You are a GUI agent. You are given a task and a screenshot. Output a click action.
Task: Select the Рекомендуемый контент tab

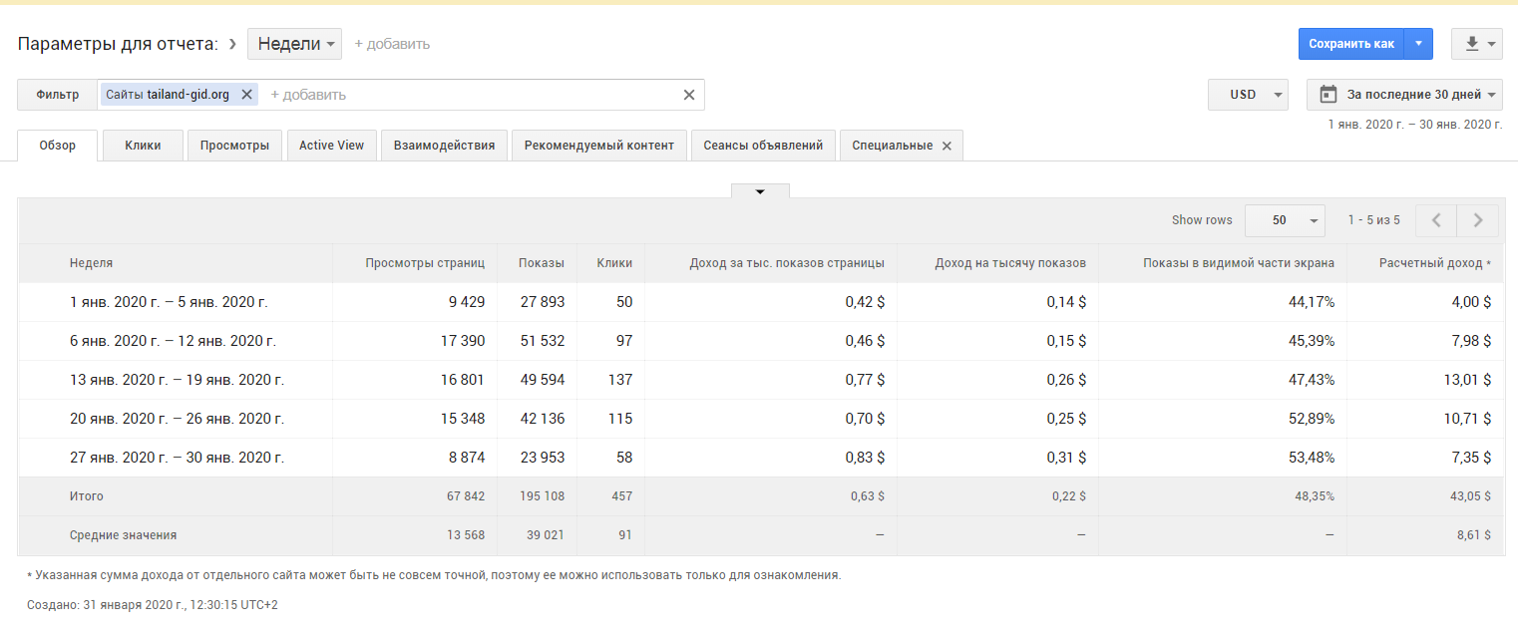[598, 146]
